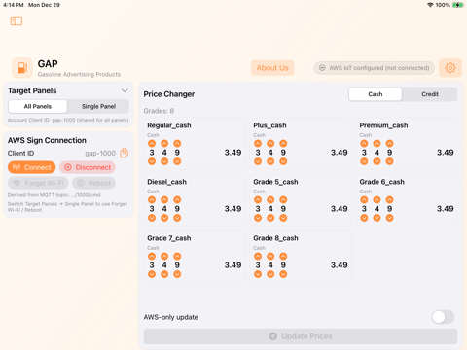Increase first digit of Regular_cash price

click(152, 143)
